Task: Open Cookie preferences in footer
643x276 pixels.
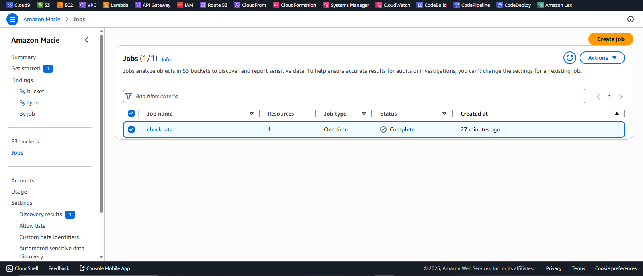Action: (616, 268)
